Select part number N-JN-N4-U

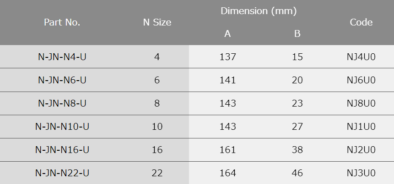coord(62,57)
